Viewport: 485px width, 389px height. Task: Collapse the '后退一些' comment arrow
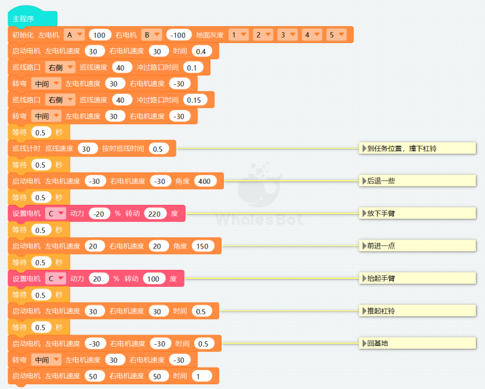coord(364,181)
